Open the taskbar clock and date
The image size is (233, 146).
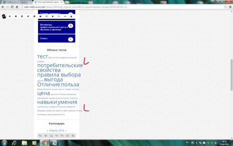(224, 143)
